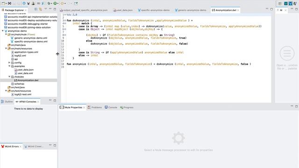Minimize the Package Explorer view
Image resolution: width=299 pixels, height=168 pixels.
50,9
